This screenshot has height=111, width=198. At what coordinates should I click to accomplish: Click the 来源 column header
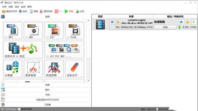pyautogui.click(x=131, y=17)
